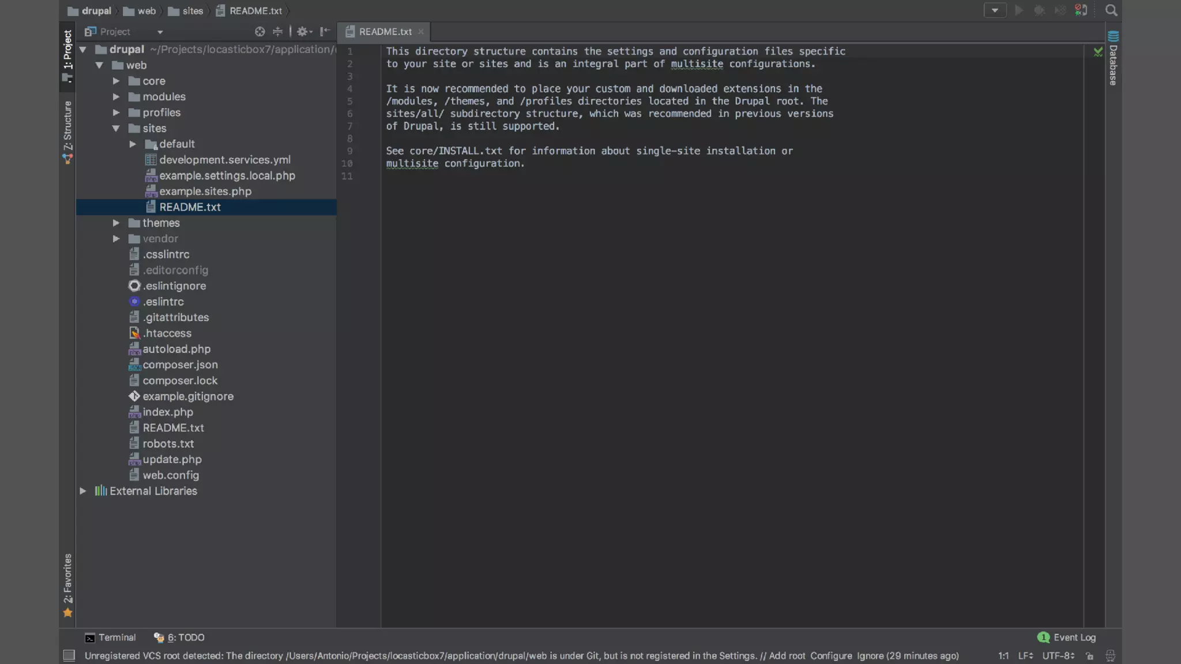Open Project panel settings gear

click(302, 32)
